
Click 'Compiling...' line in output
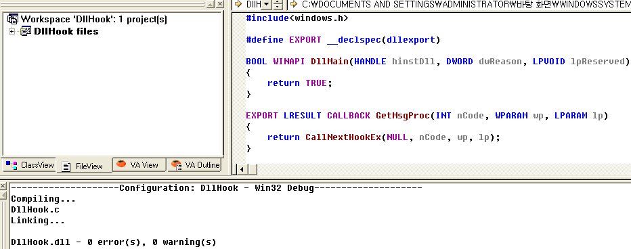point(43,199)
